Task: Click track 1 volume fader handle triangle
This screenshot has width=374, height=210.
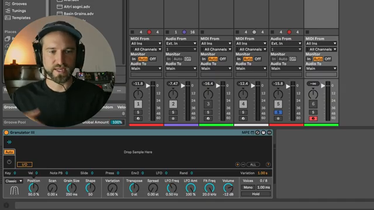Action: pyautogui.click(x=148, y=86)
